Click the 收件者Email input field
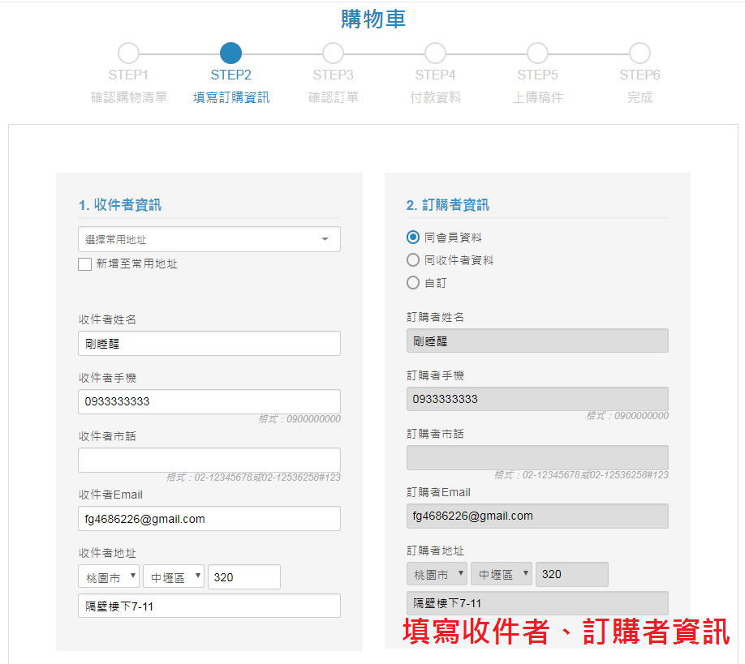 209,519
